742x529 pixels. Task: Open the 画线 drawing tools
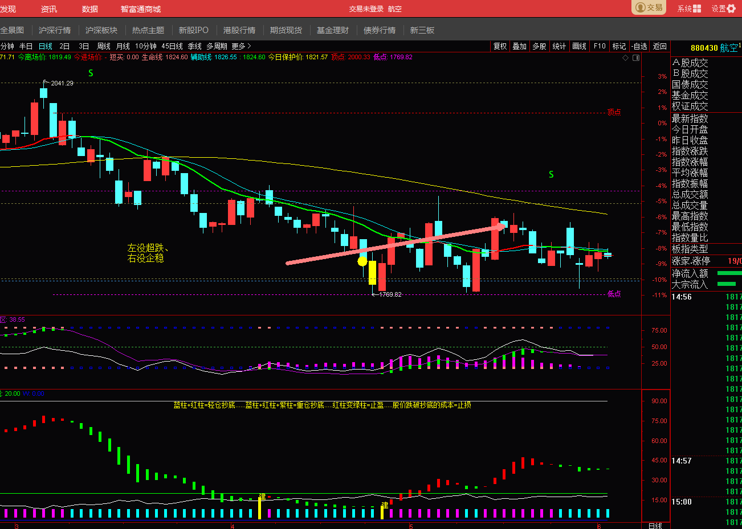[x=579, y=46]
